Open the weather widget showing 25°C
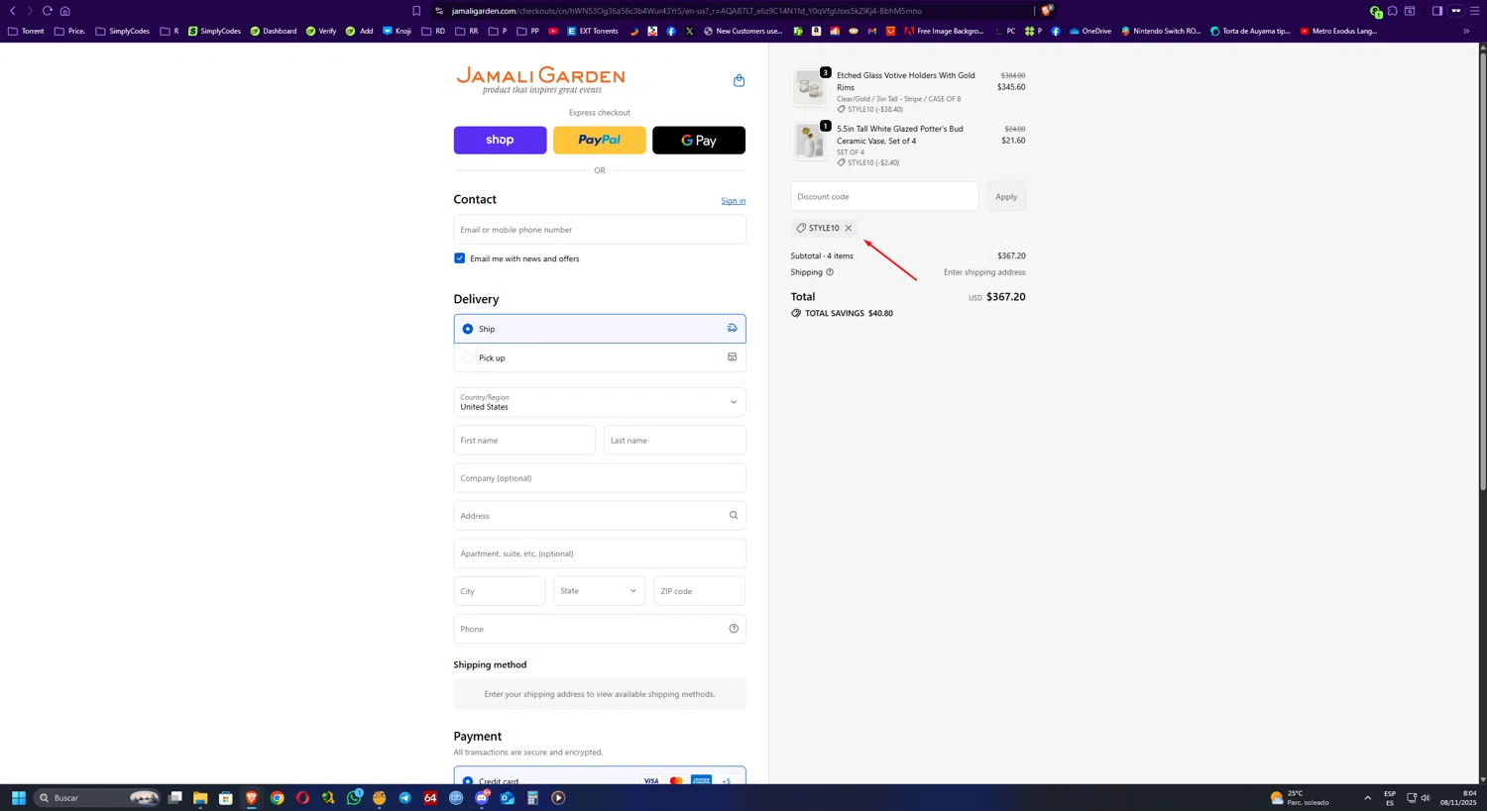 point(1302,797)
